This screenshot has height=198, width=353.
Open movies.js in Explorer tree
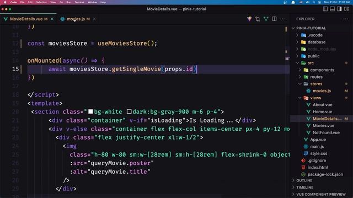point(322,91)
